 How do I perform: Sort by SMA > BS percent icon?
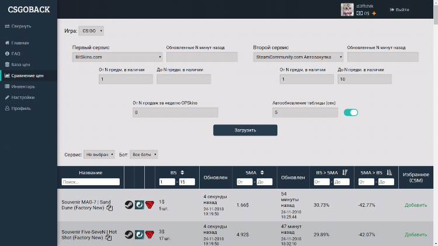(x=390, y=173)
